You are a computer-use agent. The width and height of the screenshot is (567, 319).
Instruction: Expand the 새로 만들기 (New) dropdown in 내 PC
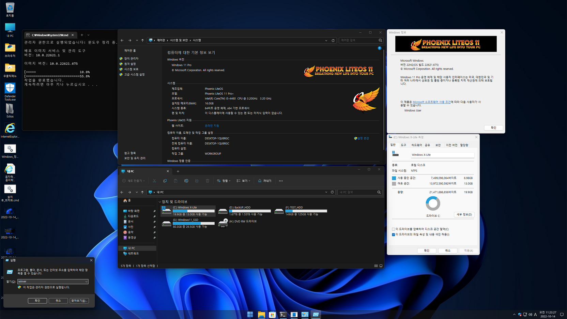tap(133, 181)
